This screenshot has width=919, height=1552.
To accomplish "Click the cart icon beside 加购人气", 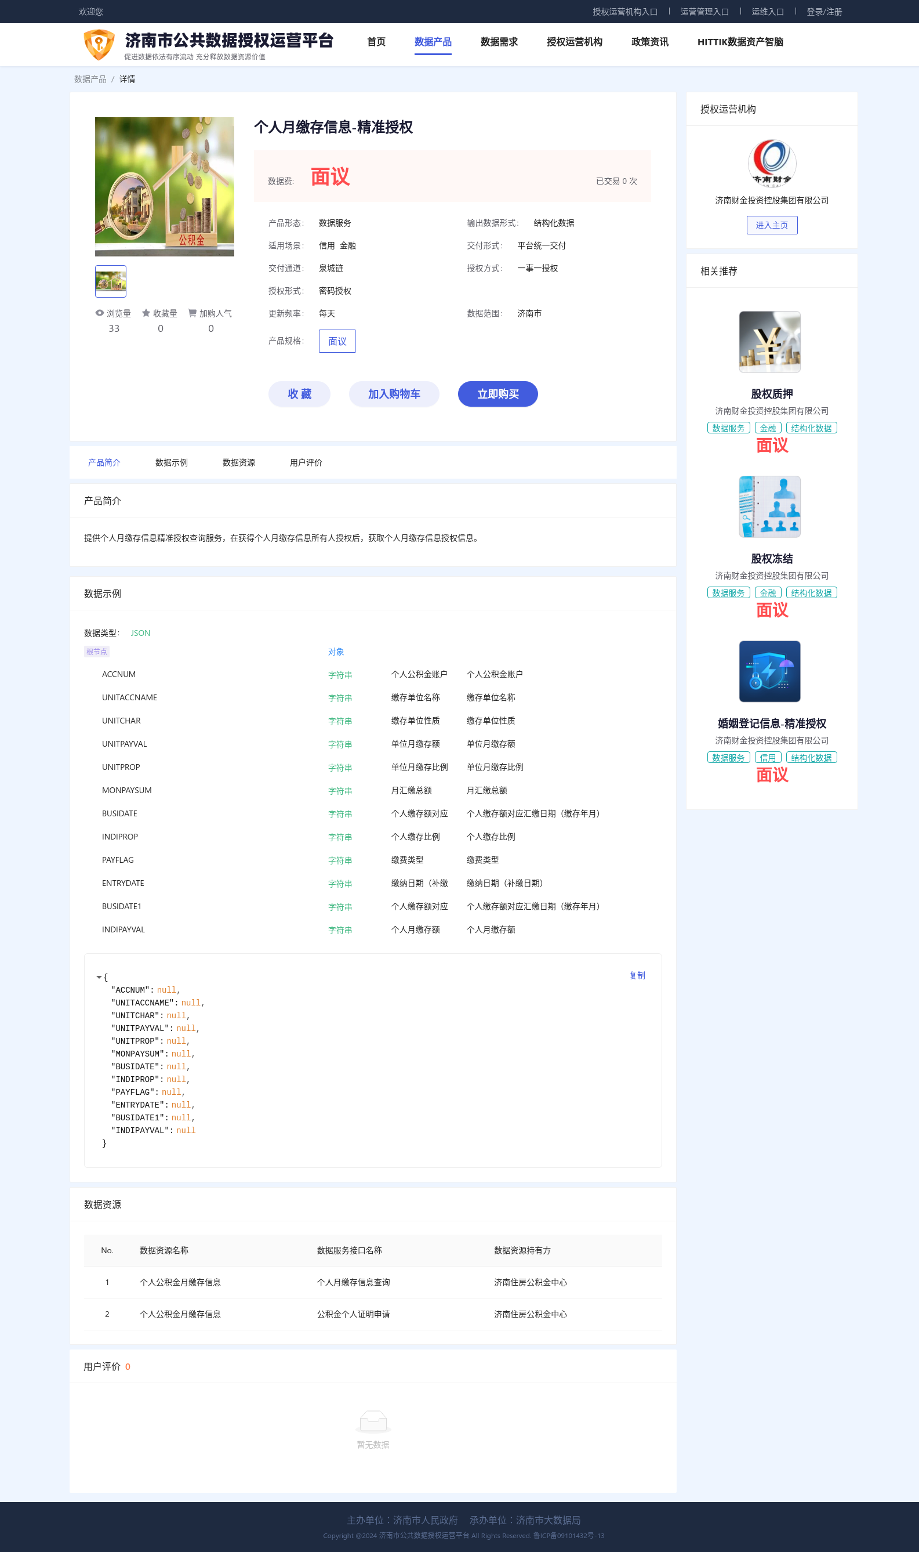I will 192,313.
